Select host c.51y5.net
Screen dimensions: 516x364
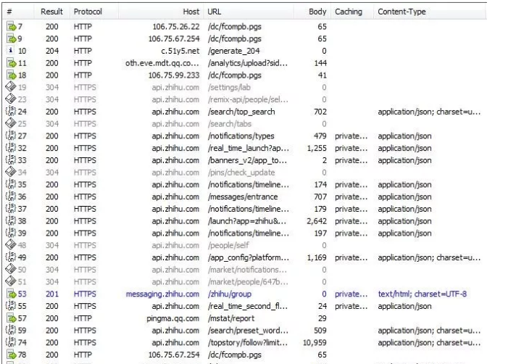(180, 51)
